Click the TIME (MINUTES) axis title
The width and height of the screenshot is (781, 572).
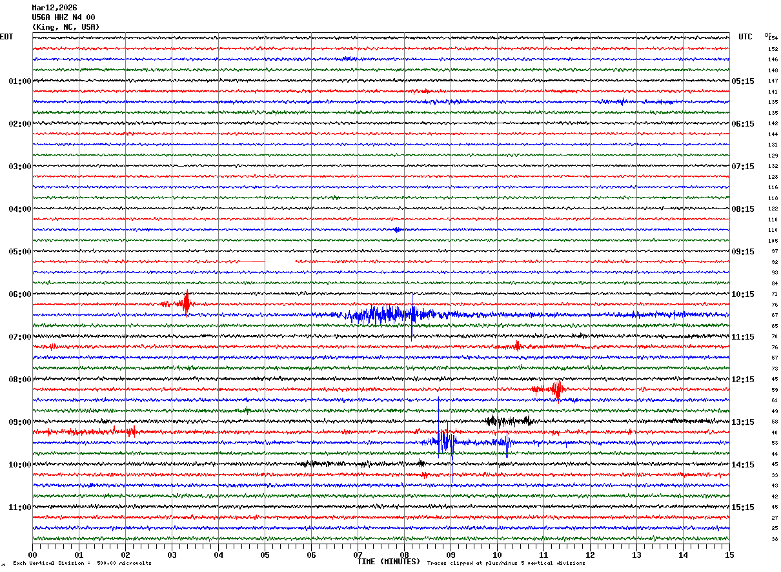[389, 562]
